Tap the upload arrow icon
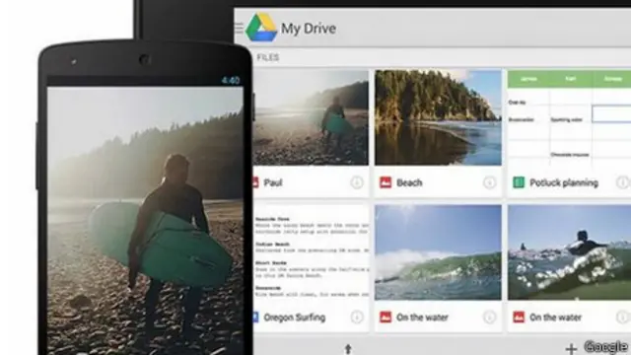The image size is (631, 355). tap(348, 349)
